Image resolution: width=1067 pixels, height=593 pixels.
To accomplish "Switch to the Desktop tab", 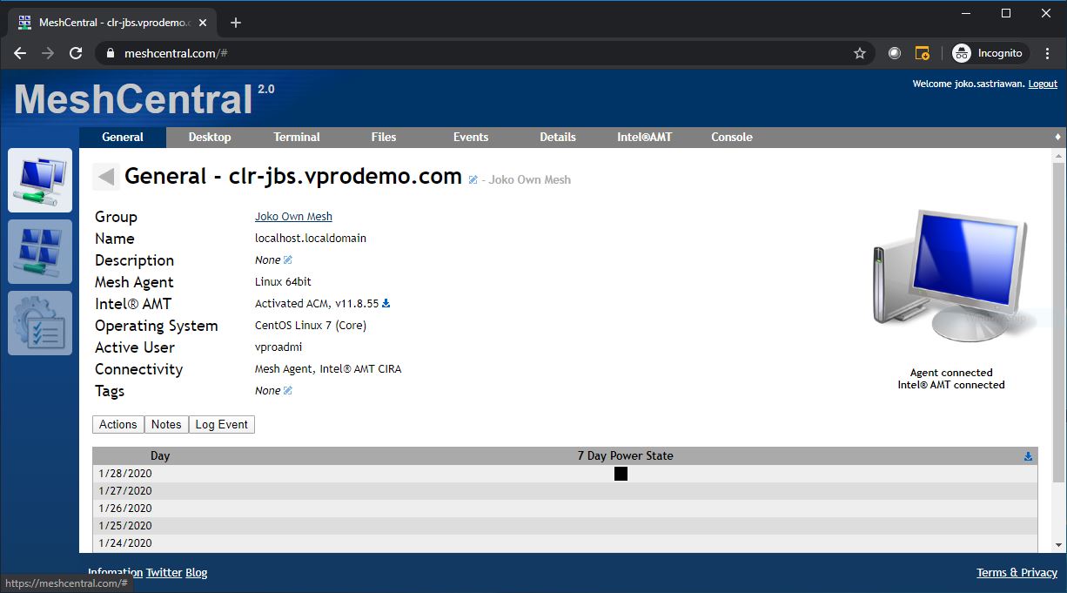I will 210,137.
